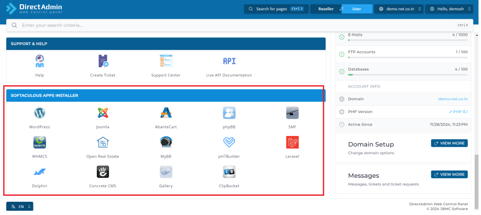
Task: Open the Gallery app icon
Action: pos(166,172)
